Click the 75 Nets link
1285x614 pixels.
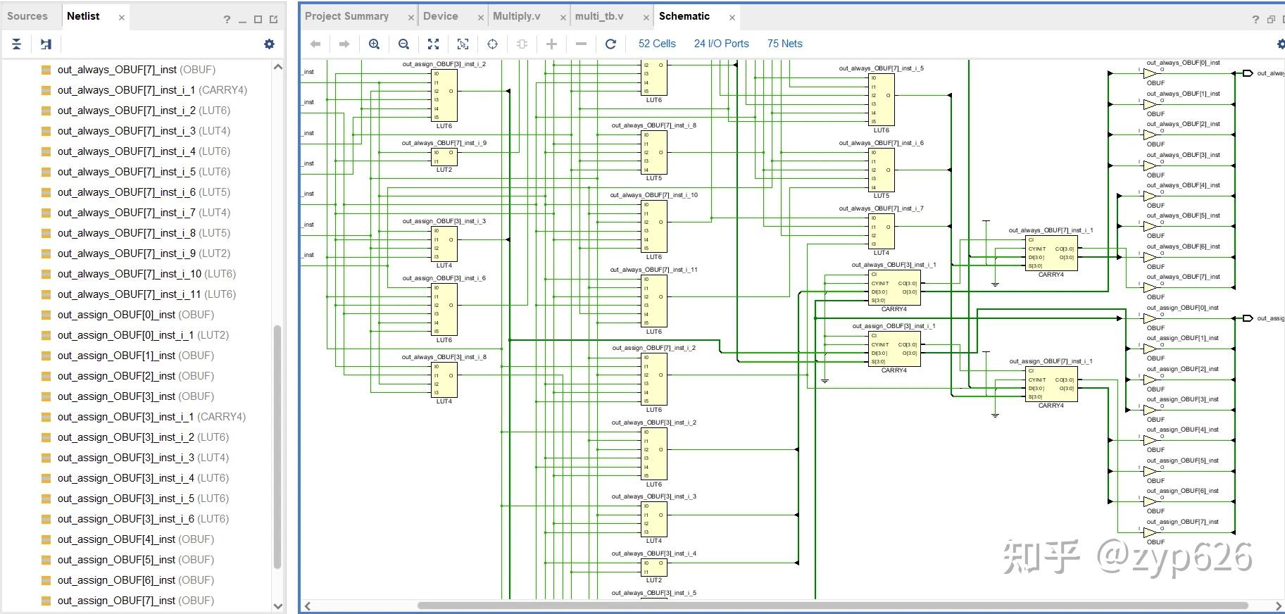(784, 44)
